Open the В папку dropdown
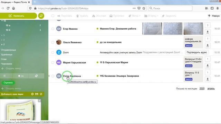Viewport: 221px width, 124px height. [151, 16]
